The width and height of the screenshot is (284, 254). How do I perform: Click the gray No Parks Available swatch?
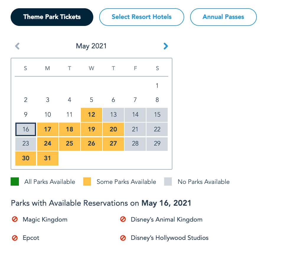(x=168, y=182)
